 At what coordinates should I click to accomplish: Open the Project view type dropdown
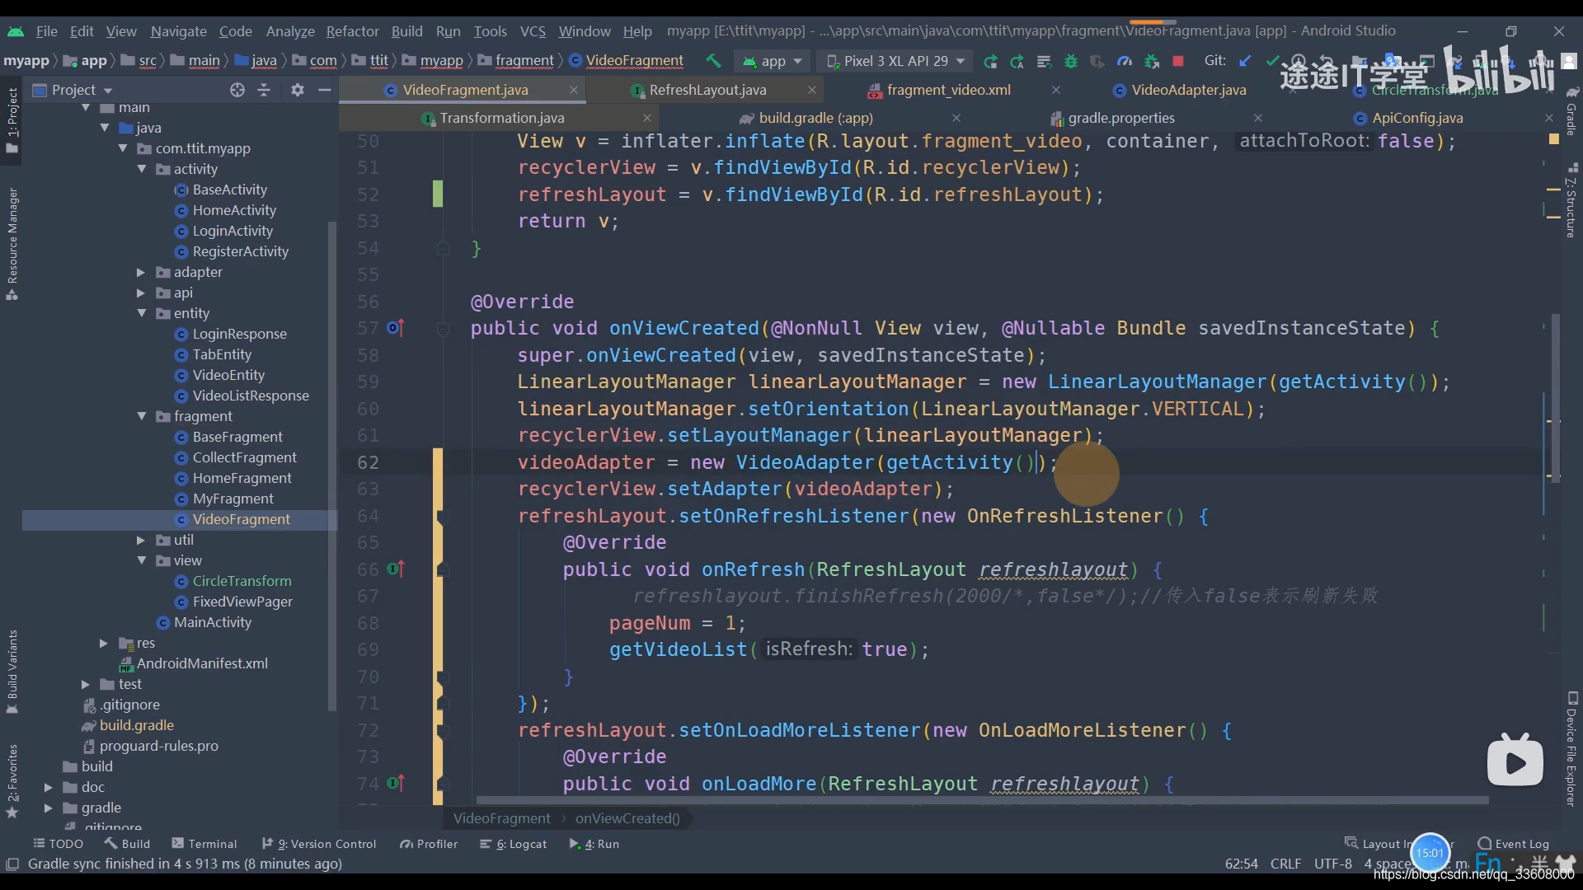pos(73,90)
